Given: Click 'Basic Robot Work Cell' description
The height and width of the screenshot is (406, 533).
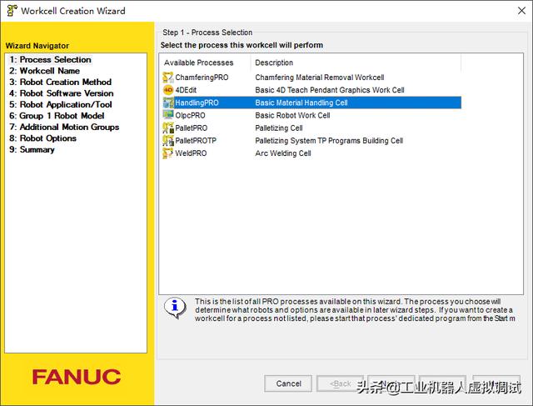Looking at the screenshot, I should click(x=292, y=115).
